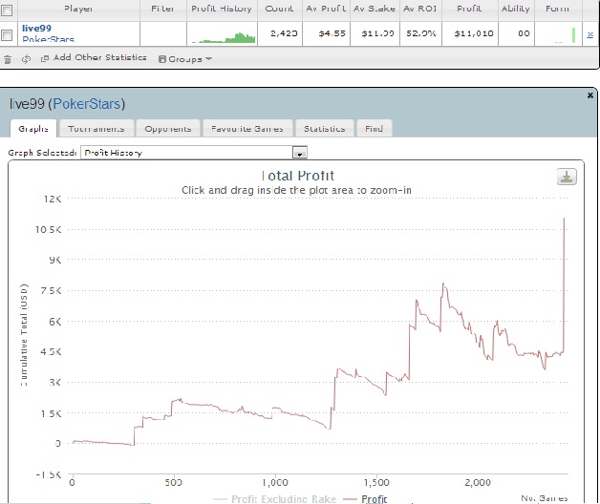Sort by the Av ROI column header
The width and height of the screenshot is (600, 504).
pos(420,9)
